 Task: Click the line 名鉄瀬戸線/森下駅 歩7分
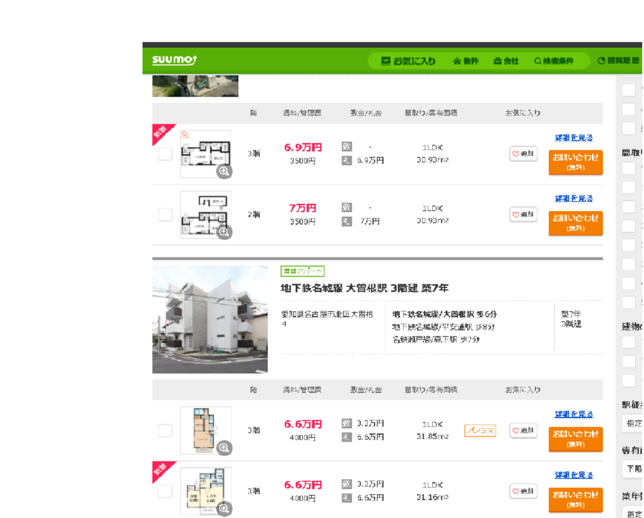point(436,340)
